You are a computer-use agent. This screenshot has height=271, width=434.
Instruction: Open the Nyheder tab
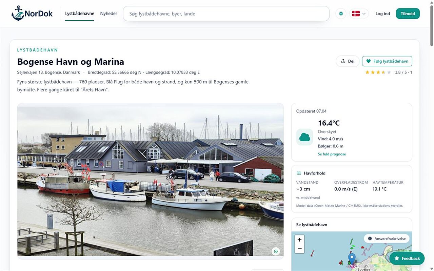[x=108, y=14]
